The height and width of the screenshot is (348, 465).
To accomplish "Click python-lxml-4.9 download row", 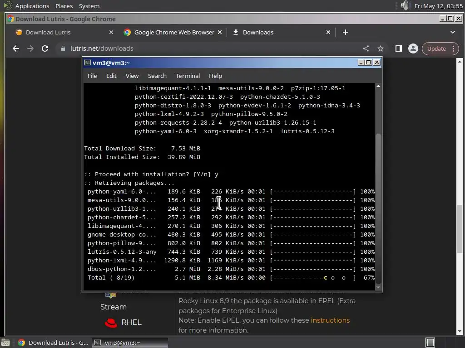I will pyautogui.click(x=231, y=261).
